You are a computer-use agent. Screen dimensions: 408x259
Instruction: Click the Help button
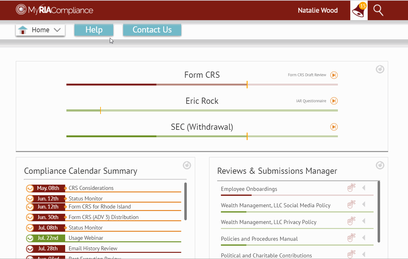click(x=94, y=30)
